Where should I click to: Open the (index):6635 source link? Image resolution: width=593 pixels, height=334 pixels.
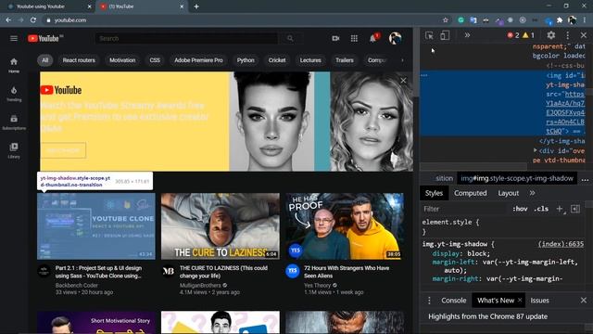pyautogui.click(x=561, y=244)
